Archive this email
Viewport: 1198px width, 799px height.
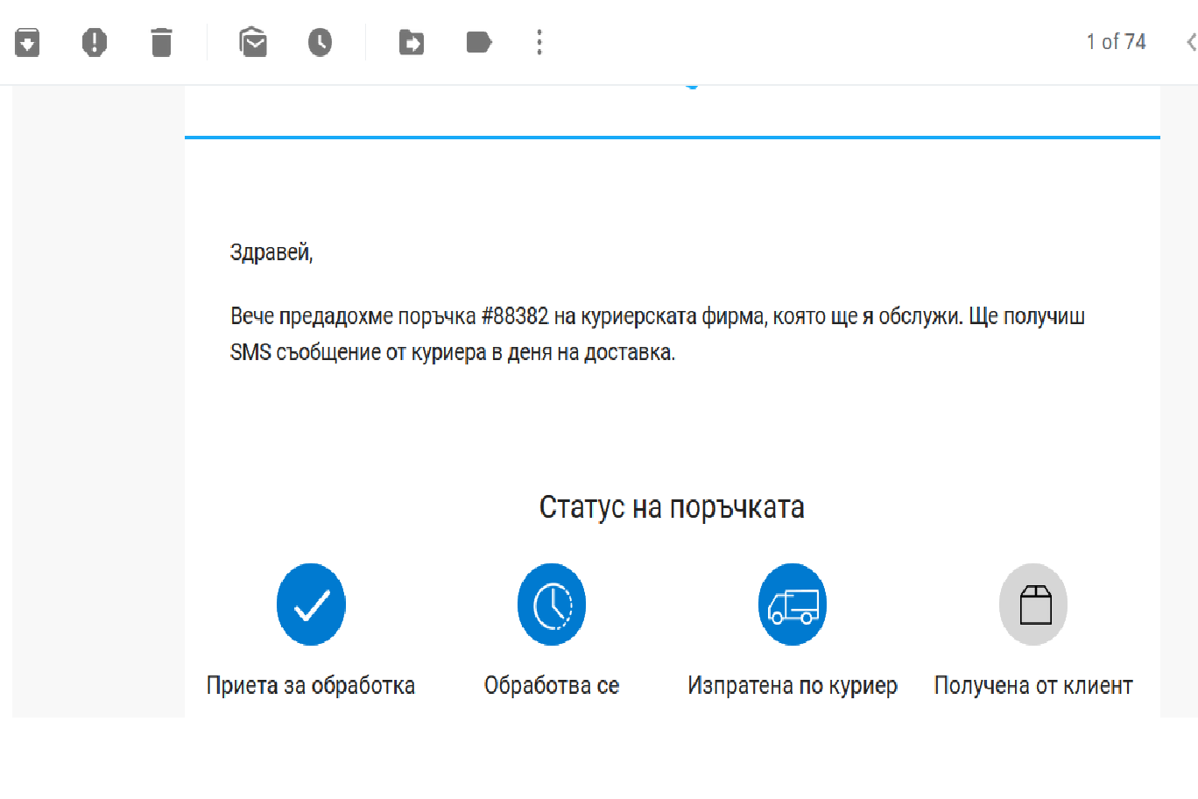pos(27,42)
